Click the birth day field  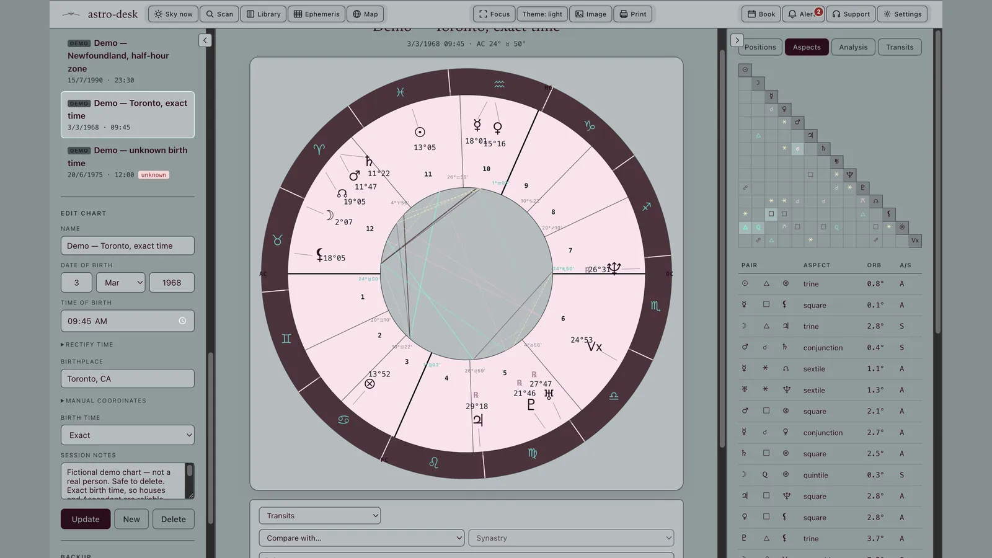[76, 282]
